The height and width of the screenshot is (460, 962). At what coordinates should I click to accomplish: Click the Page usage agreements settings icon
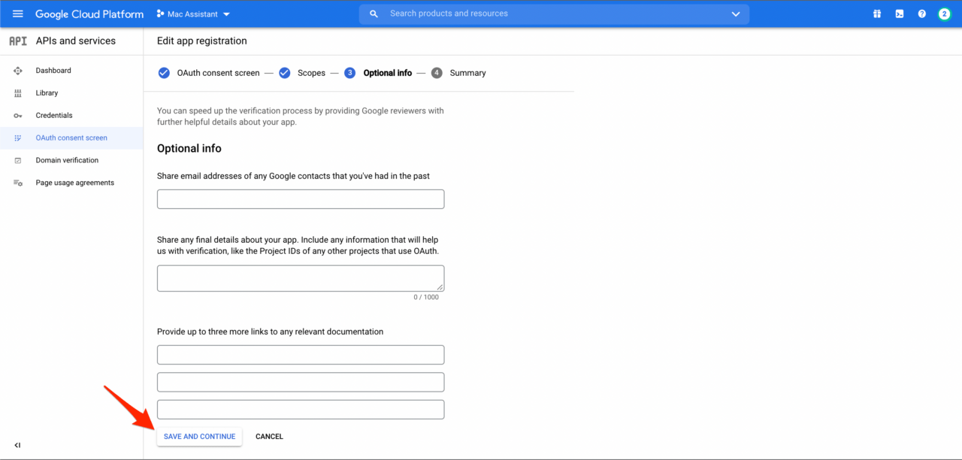pos(18,183)
